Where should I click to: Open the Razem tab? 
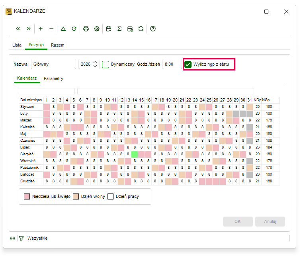(x=58, y=45)
